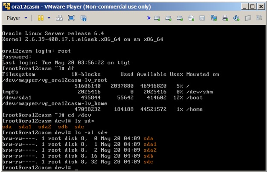268x173 pixels.
Task: Click the '/boot' mount point text
Action: click(x=194, y=98)
